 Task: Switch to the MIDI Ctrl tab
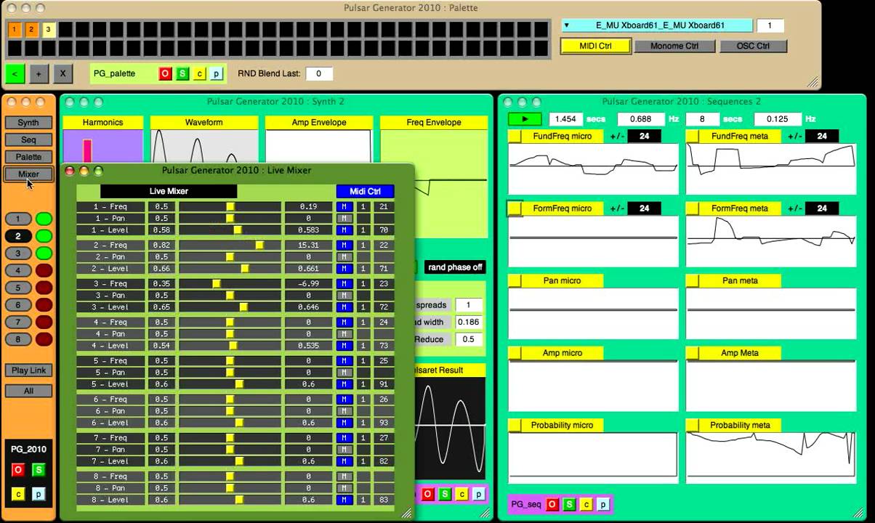click(x=595, y=46)
